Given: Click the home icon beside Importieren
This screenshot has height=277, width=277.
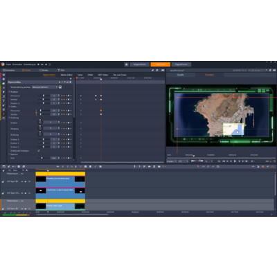Looking at the screenshot, I should click(x=126, y=64).
